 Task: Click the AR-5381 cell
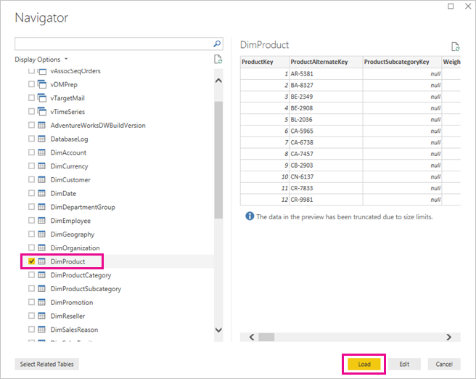point(326,74)
